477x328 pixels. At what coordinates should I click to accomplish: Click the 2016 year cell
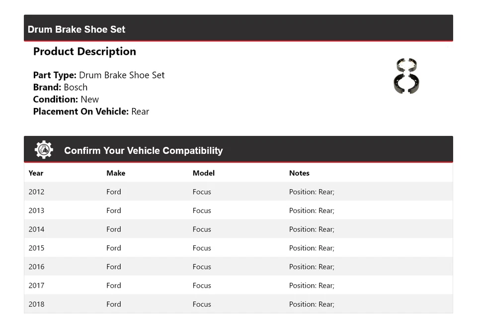pyautogui.click(x=36, y=267)
